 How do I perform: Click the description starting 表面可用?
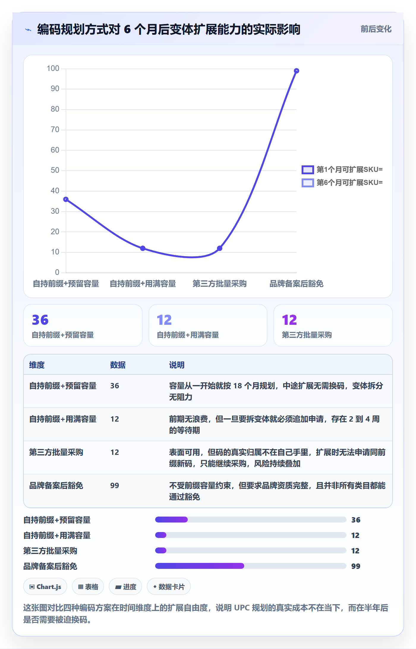click(x=277, y=458)
